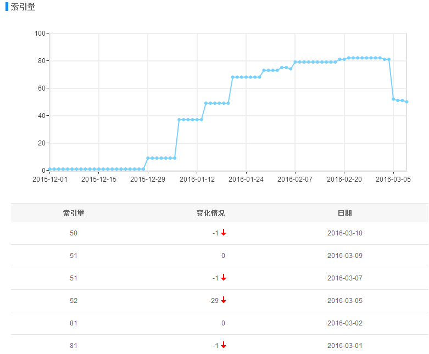This screenshot has height=354, width=429.
Task: Click the 2016-02-20 x-axis label
Action: [x=344, y=179]
